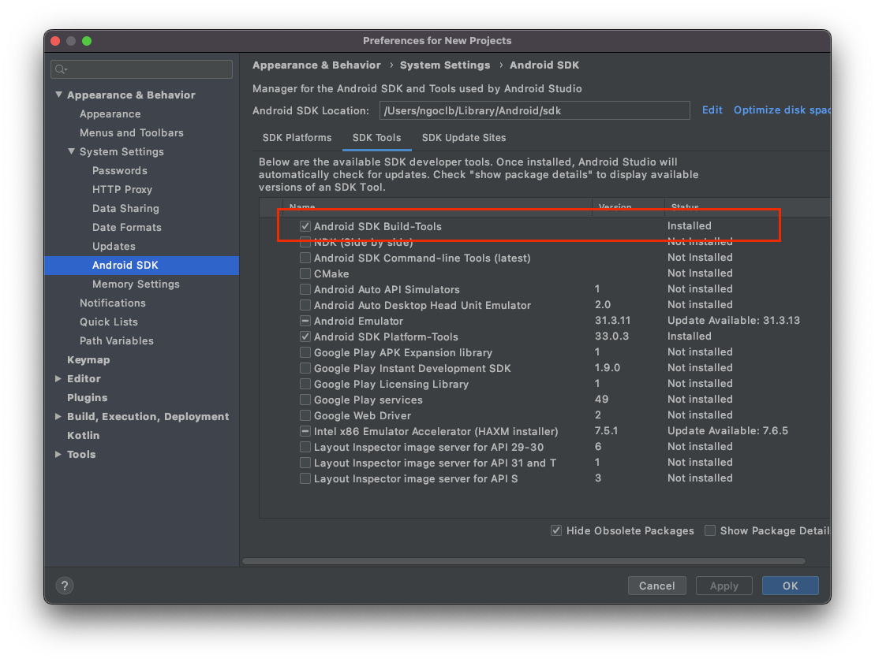
Task: Open Date Formats settings
Action: [x=127, y=227]
